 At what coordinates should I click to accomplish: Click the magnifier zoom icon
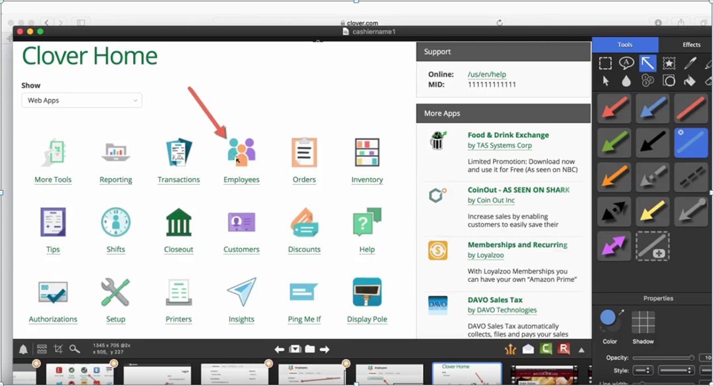tap(75, 349)
